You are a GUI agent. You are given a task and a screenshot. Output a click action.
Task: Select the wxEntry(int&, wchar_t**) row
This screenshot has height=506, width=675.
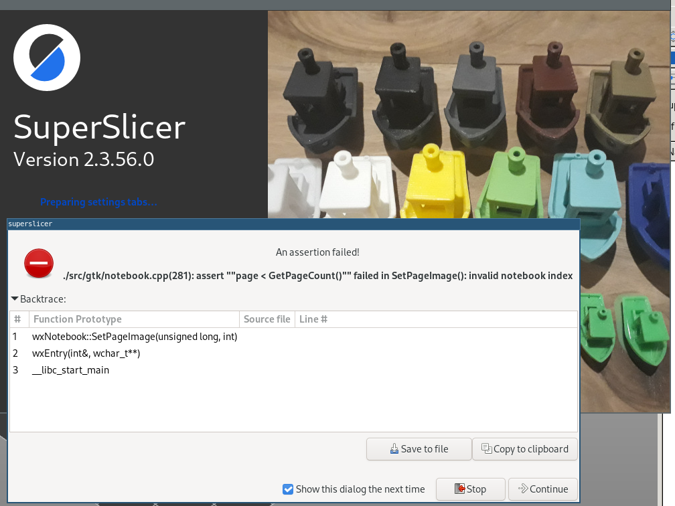tap(293, 353)
